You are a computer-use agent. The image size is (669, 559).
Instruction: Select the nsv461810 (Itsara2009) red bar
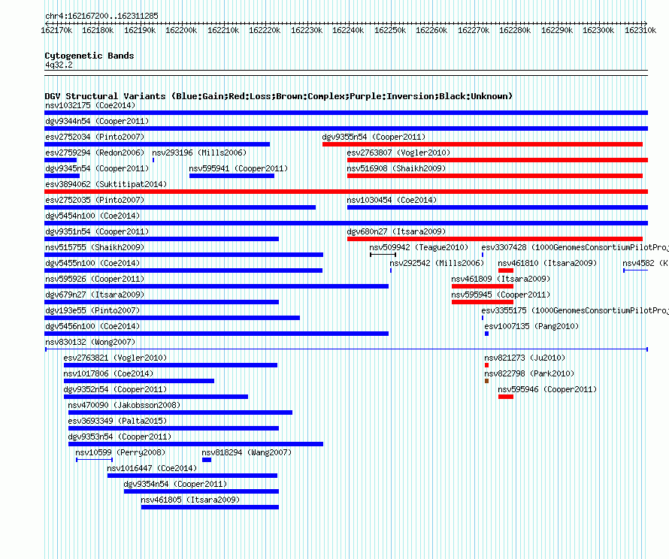(x=506, y=270)
